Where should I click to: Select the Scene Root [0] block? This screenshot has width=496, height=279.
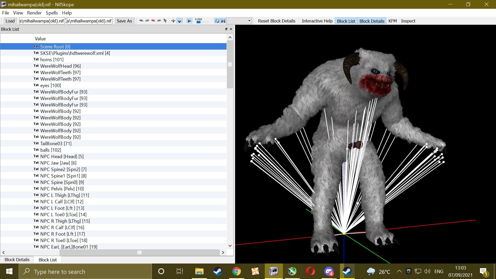pos(113,47)
